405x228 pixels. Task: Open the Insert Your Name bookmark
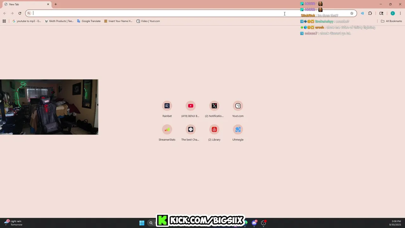[x=118, y=21]
